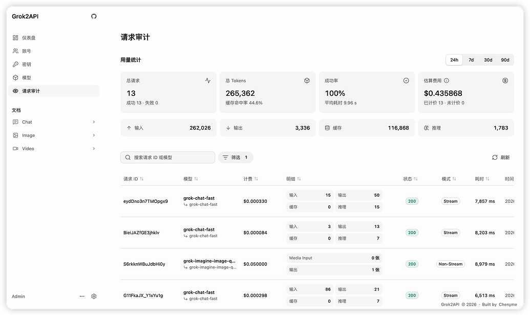Go to 账号 page in sidebar
Viewport: 530px width, 315px height.
tap(54, 51)
